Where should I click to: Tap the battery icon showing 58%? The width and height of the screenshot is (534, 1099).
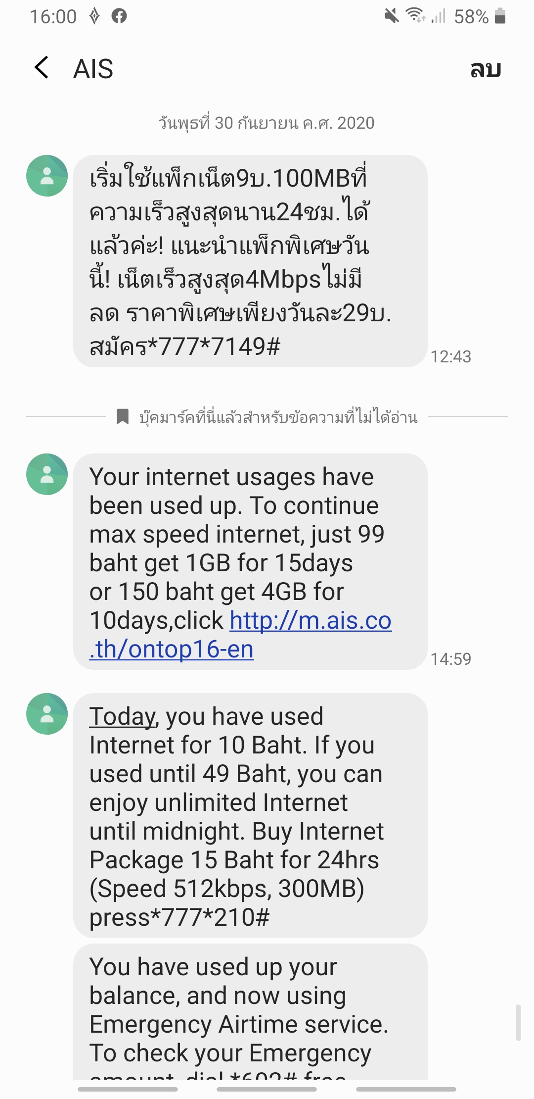tap(500, 16)
